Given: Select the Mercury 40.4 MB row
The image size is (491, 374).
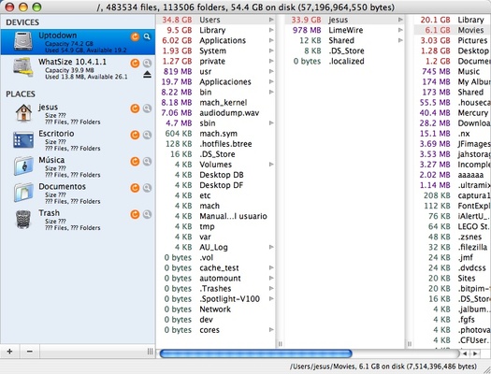Looking at the screenshot, I should pos(453,113).
